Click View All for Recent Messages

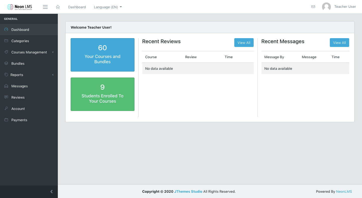pos(339,43)
